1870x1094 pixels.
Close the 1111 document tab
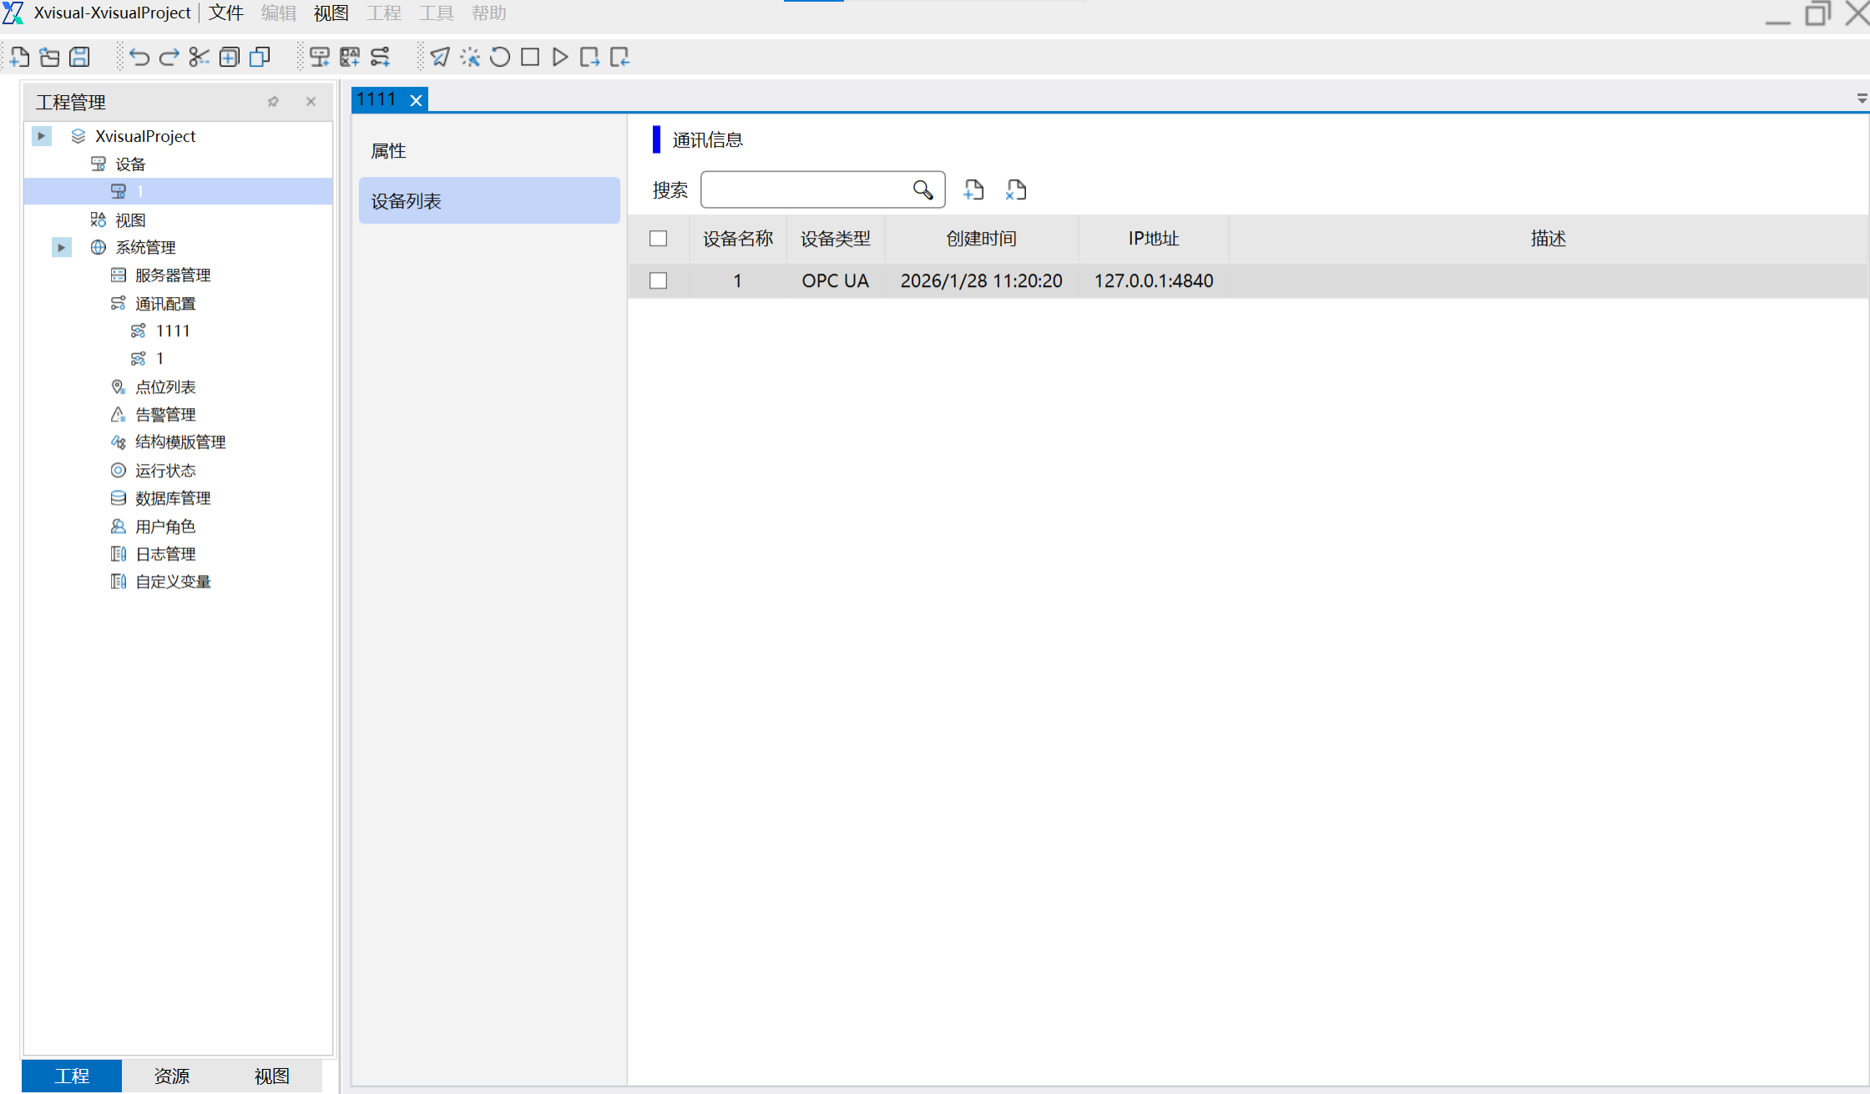tap(416, 100)
